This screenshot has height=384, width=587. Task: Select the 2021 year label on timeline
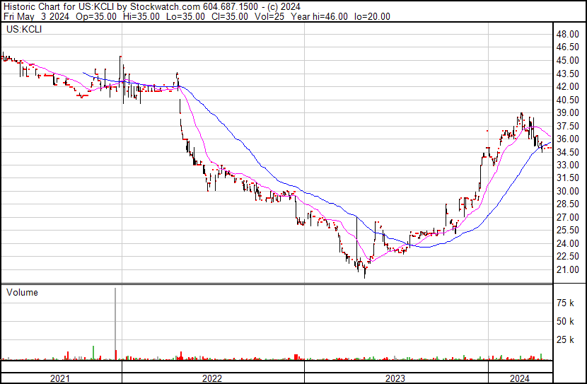(x=61, y=378)
